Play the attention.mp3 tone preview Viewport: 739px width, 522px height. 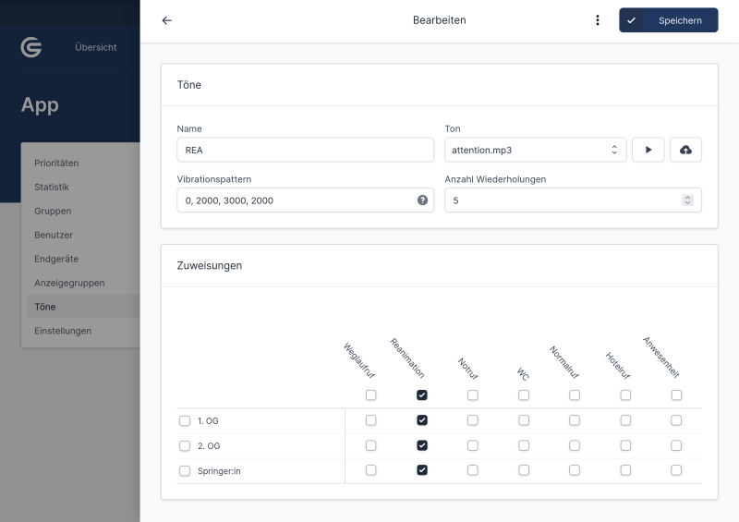[648, 150]
